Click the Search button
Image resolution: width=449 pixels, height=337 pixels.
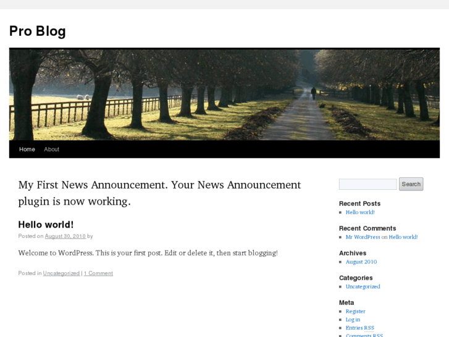coord(411,184)
